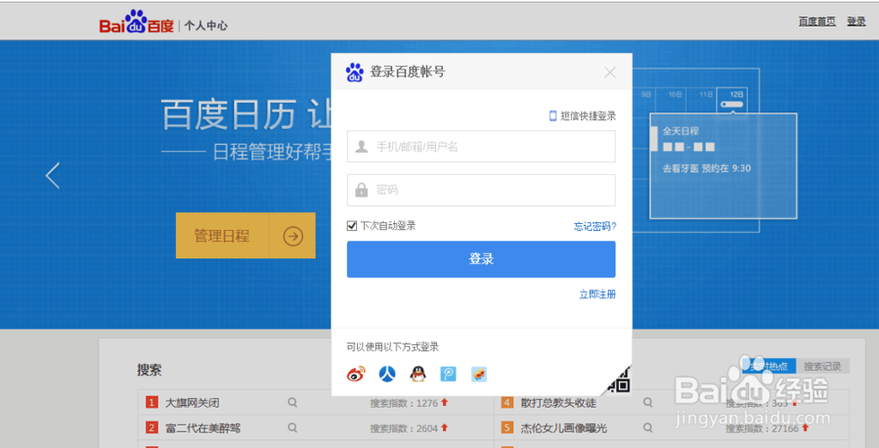Choose the Feixin third-party login icon
Image resolution: width=879 pixels, height=448 pixels.
(x=479, y=374)
